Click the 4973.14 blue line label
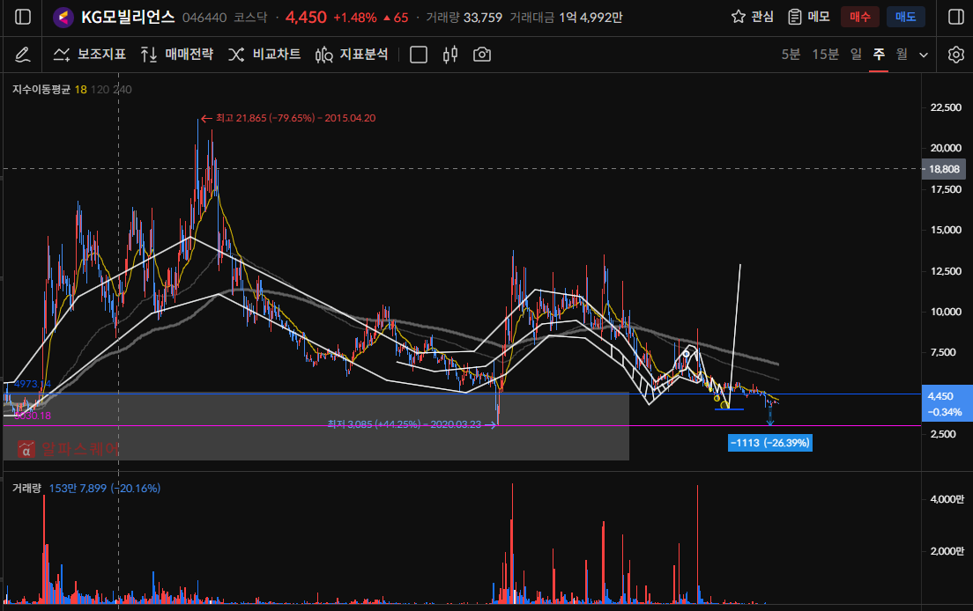 pos(33,384)
